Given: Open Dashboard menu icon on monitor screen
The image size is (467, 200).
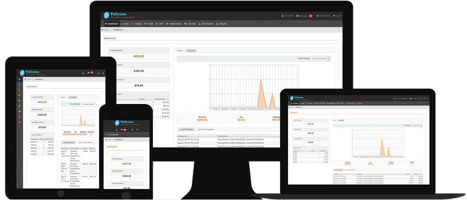Looking at the screenshot, I should click(x=105, y=24).
